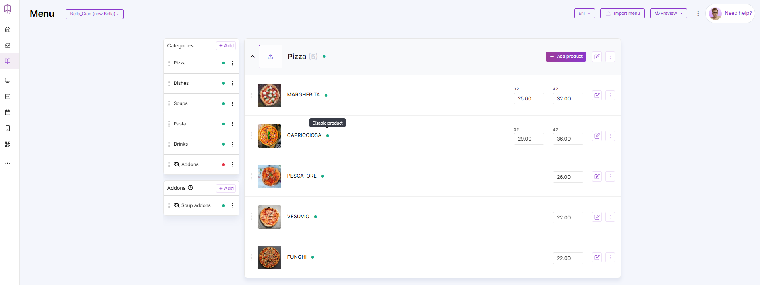Toggle the hidden-eye on Soup addons
The height and width of the screenshot is (285, 760).
[177, 205]
